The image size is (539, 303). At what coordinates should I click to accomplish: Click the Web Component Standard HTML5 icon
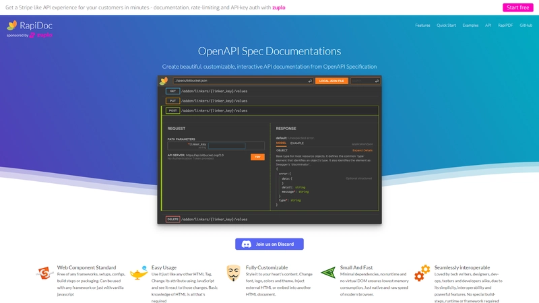tap(44, 273)
